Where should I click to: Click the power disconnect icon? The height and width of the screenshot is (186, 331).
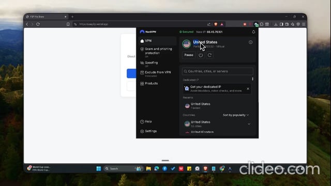click(201, 55)
